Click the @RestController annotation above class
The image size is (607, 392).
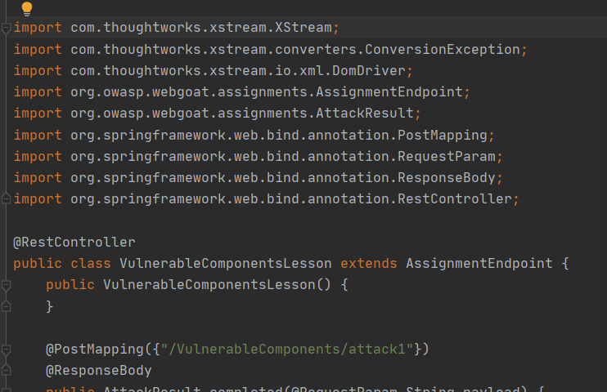pos(74,243)
